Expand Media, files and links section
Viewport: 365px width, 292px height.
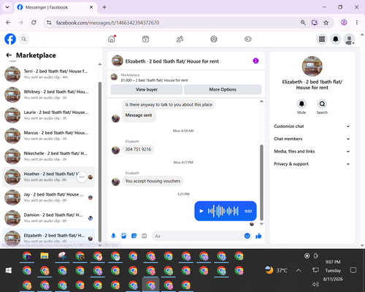(312, 151)
